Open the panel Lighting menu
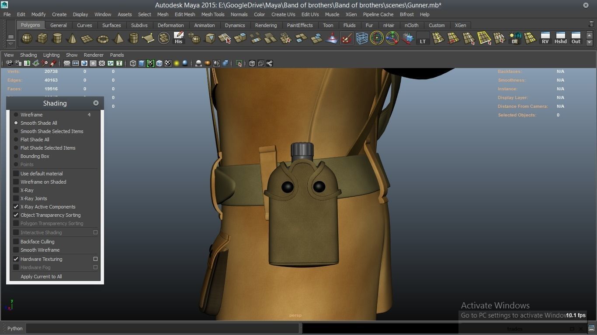 [51, 55]
